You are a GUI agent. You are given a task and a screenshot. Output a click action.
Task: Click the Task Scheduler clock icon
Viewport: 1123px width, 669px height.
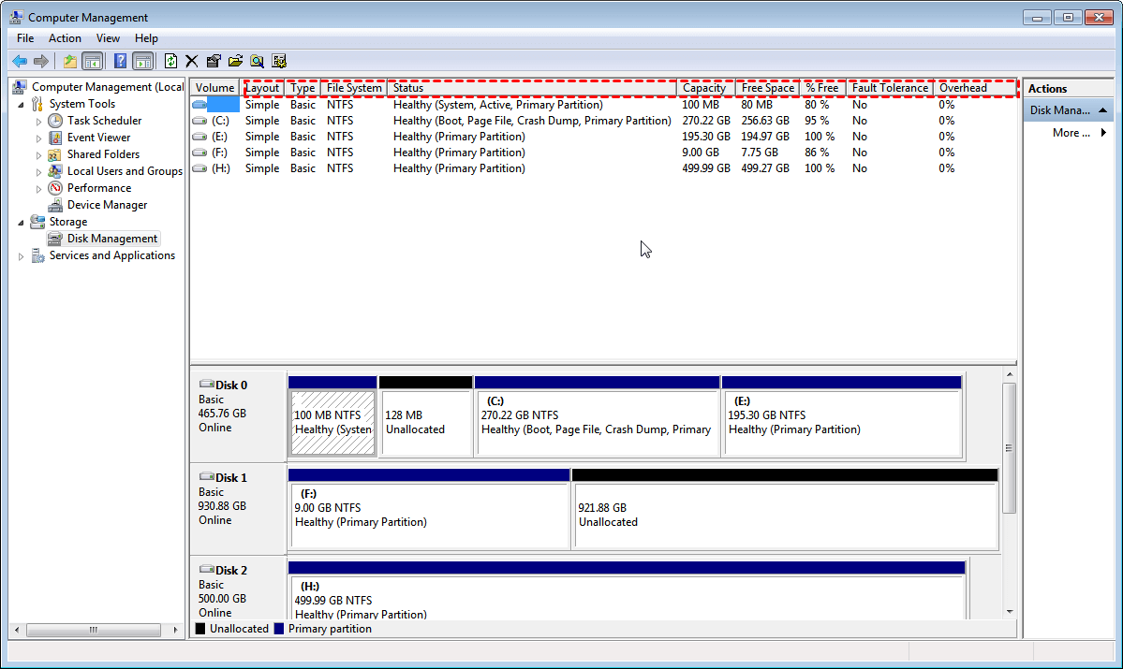[55, 121]
